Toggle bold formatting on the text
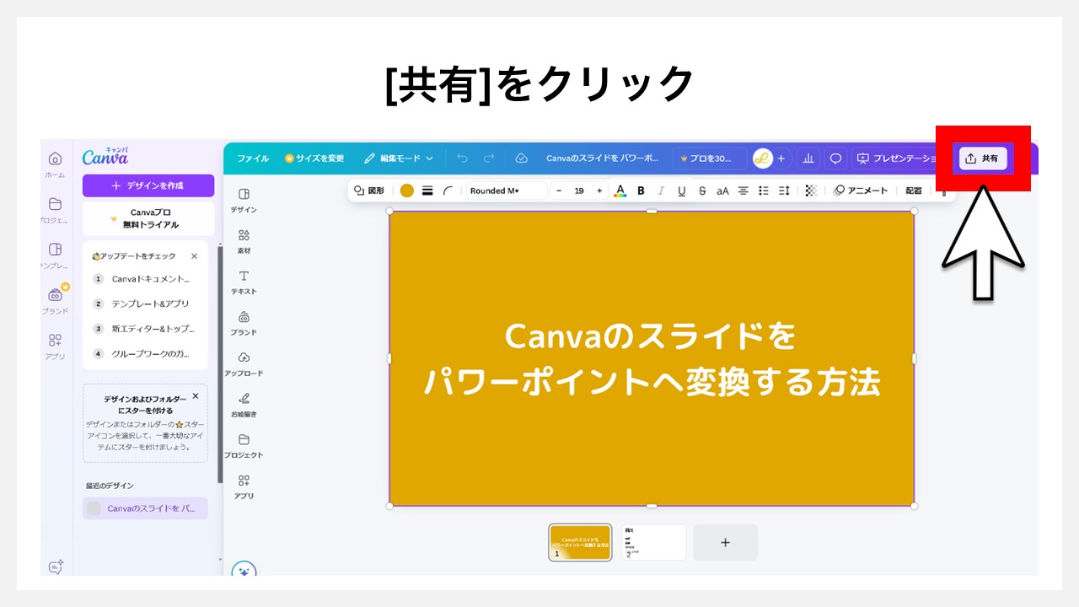Image resolution: width=1079 pixels, height=607 pixels. click(x=641, y=191)
